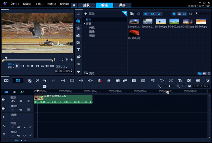This screenshot has height=143, width=212.
Task: Toggle showing photos in library
Action: 152,14
